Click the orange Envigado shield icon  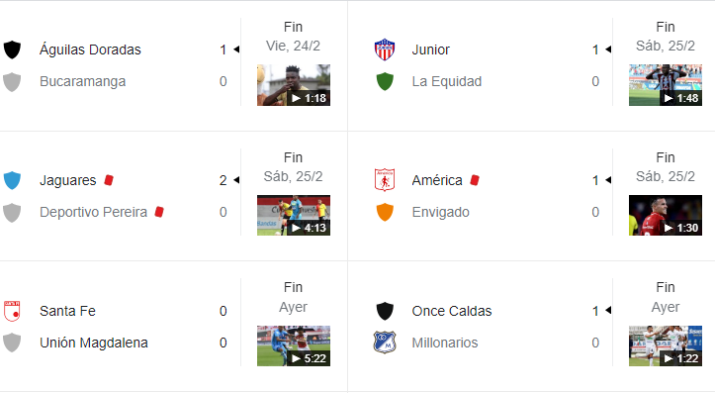(385, 212)
